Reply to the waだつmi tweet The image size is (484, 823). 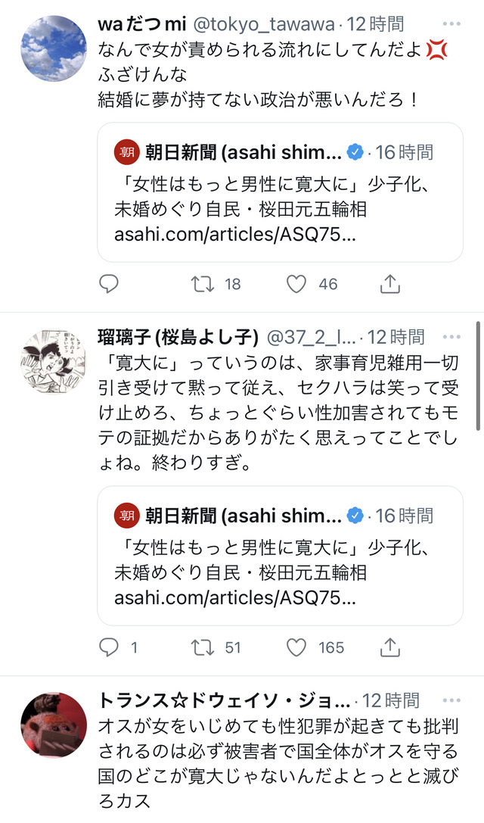[x=109, y=284]
